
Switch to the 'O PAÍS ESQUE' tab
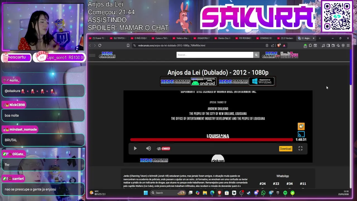pos(139,38)
